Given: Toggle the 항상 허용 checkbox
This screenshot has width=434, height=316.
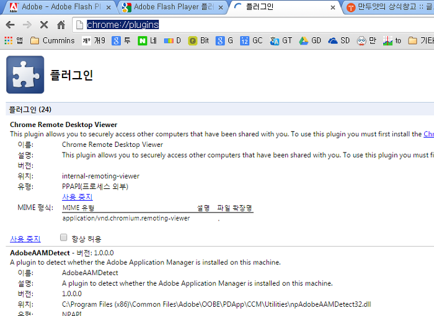Looking at the screenshot, I should 64,237.
